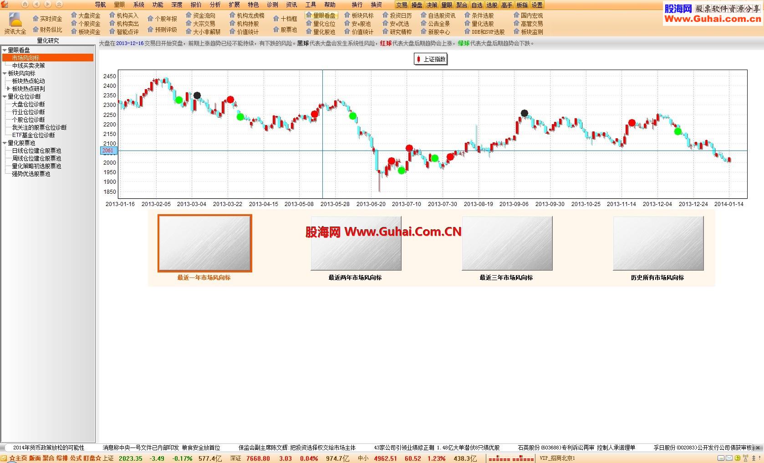The width and height of the screenshot is (764, 463).
Task: Open 投资日历 toolbar item
Action: click(397, 15)
